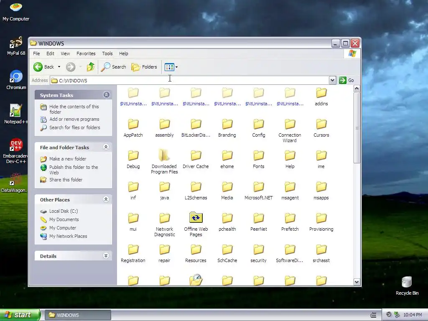Select the MyPal 68 desktop shortcut
The image size is (428, 321).
[16, 46]
